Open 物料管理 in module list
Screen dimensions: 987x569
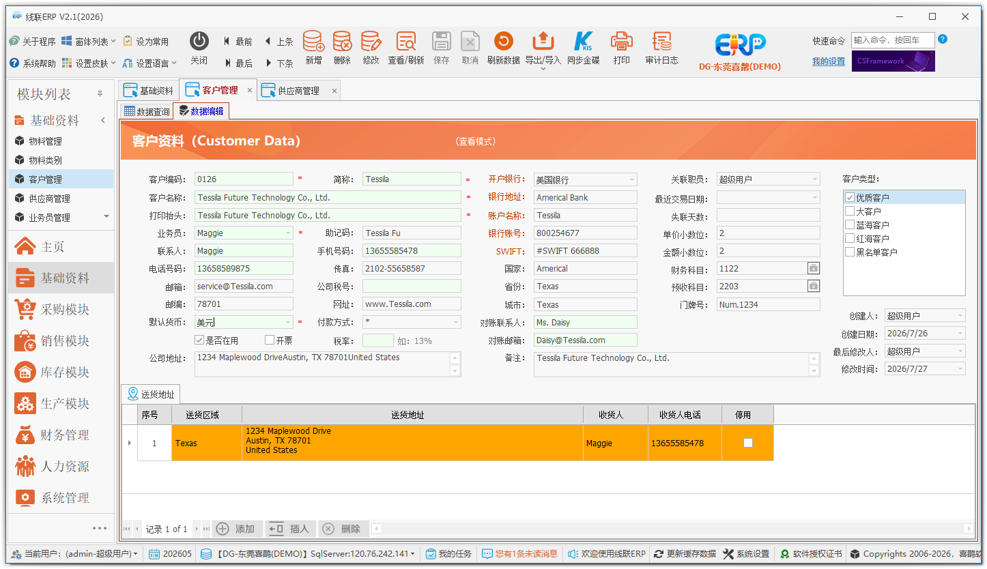61,141
